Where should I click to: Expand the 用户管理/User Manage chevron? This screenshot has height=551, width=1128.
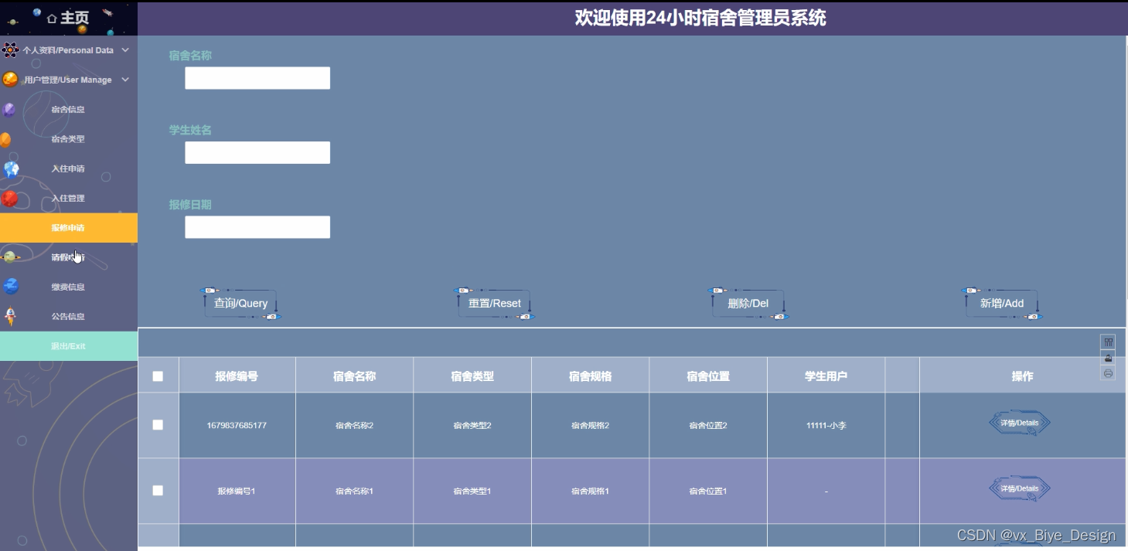coord(125,80)
